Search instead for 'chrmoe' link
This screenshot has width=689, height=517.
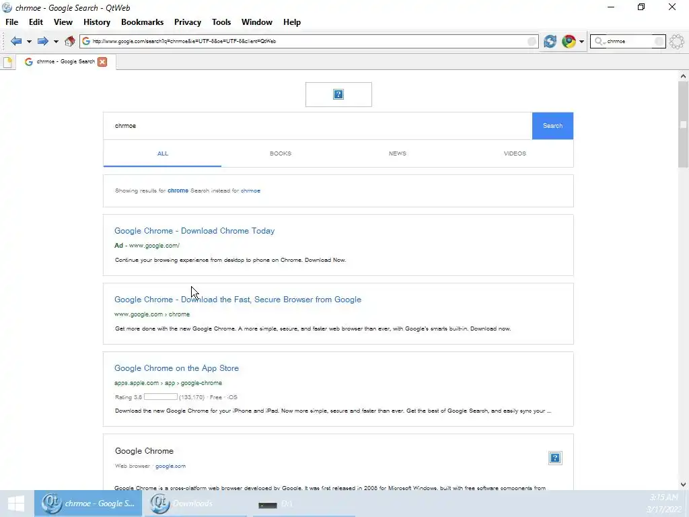point(250,191)
